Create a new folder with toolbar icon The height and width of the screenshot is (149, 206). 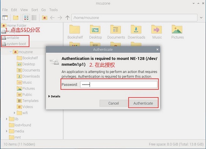click(x=16, y=18)
